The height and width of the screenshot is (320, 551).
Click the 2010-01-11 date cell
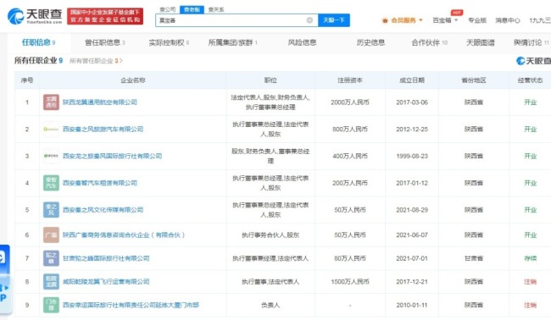[412, 305]
